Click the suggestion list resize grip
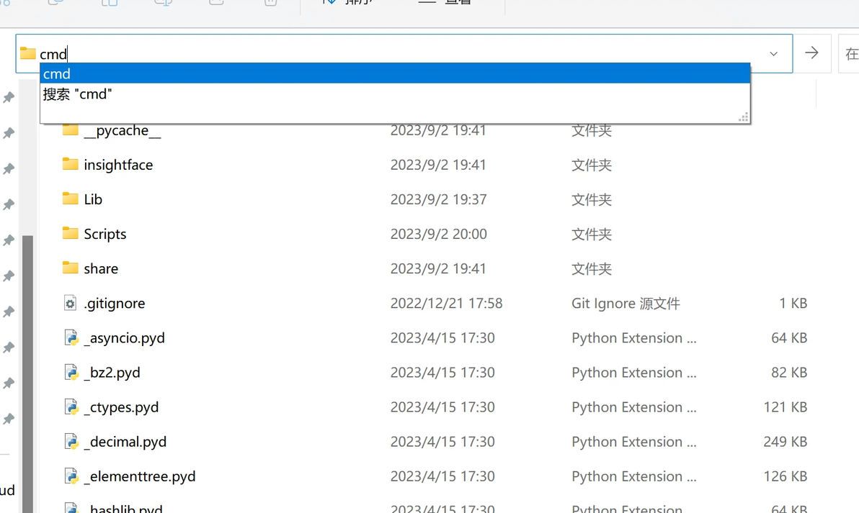 744,117
